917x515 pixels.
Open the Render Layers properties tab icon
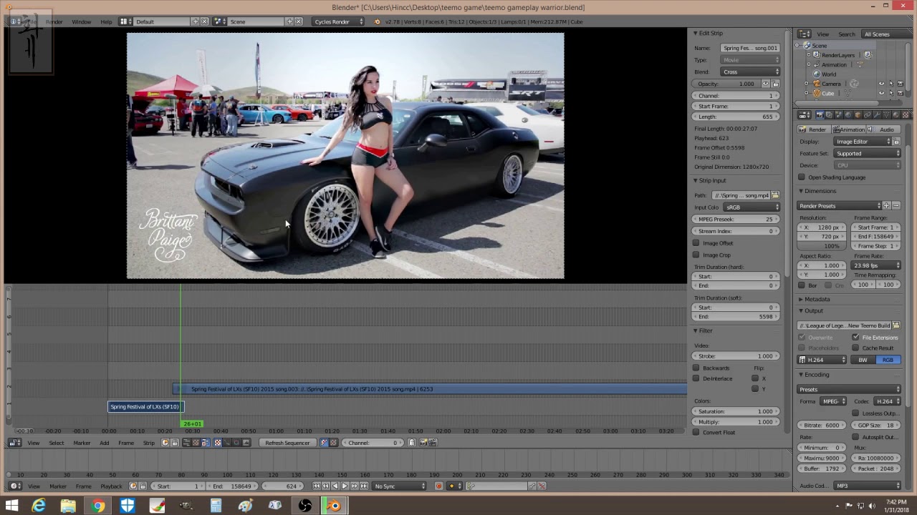point(830,114)
